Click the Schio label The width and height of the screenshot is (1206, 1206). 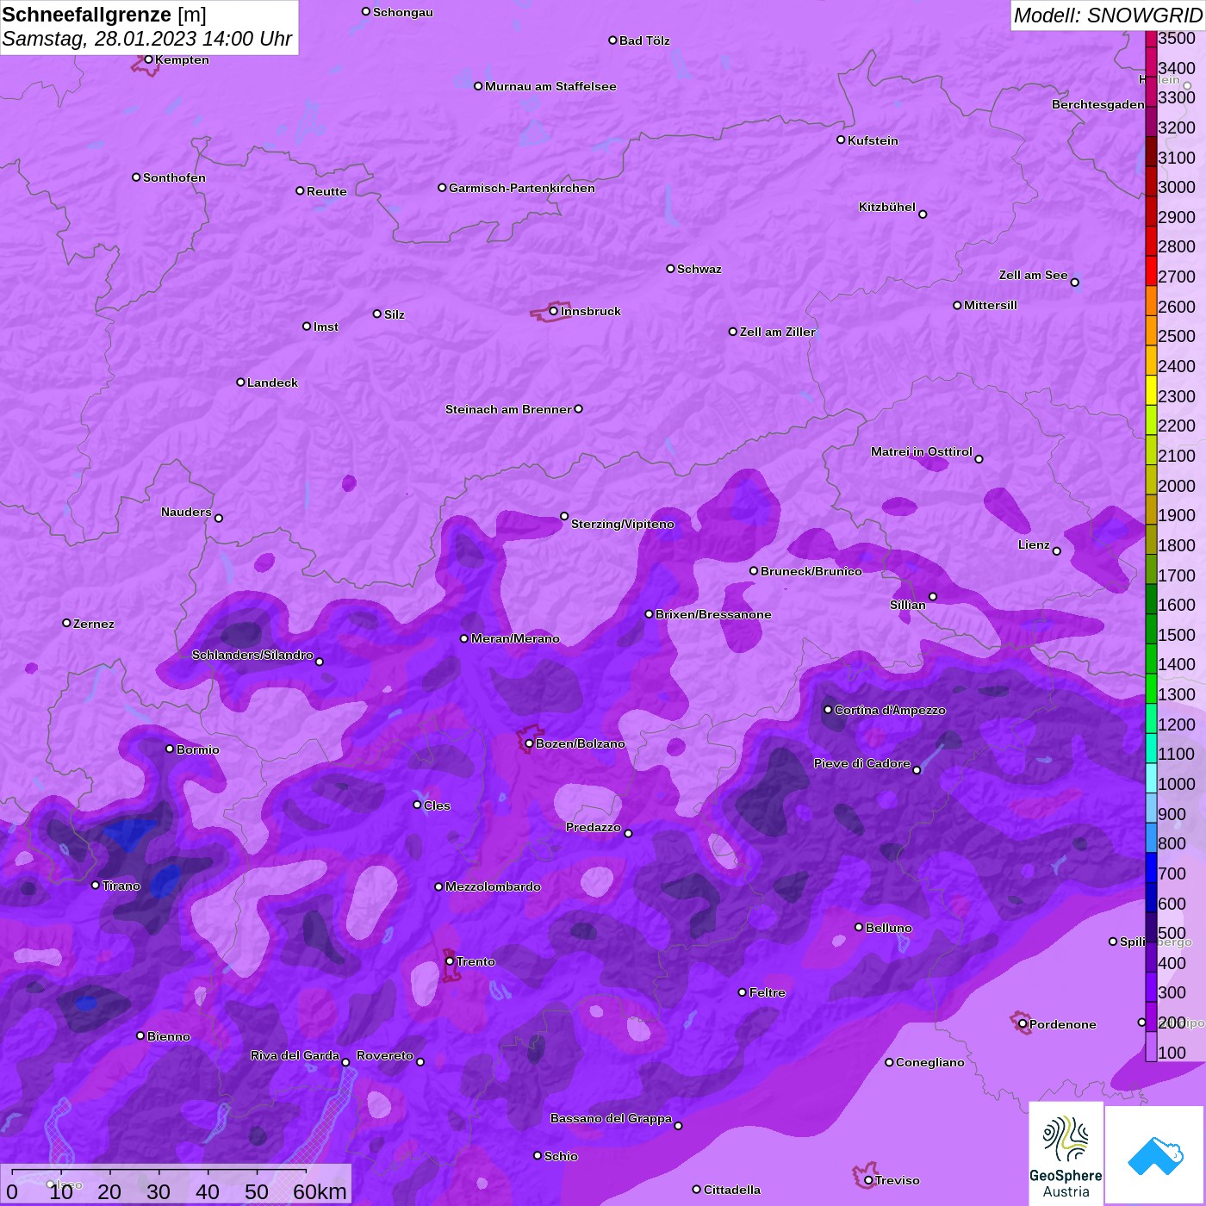(561, 1156)
